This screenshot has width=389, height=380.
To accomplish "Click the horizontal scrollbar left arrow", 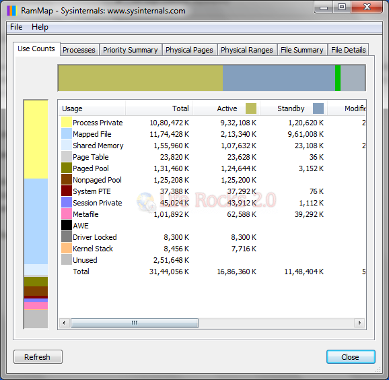I will coord(64,323).
